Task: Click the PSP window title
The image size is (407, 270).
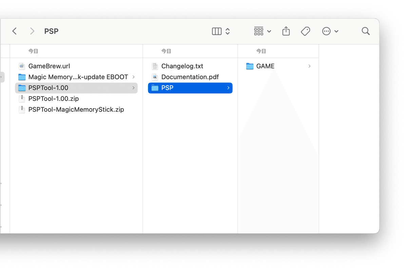Action: point(52,31)
